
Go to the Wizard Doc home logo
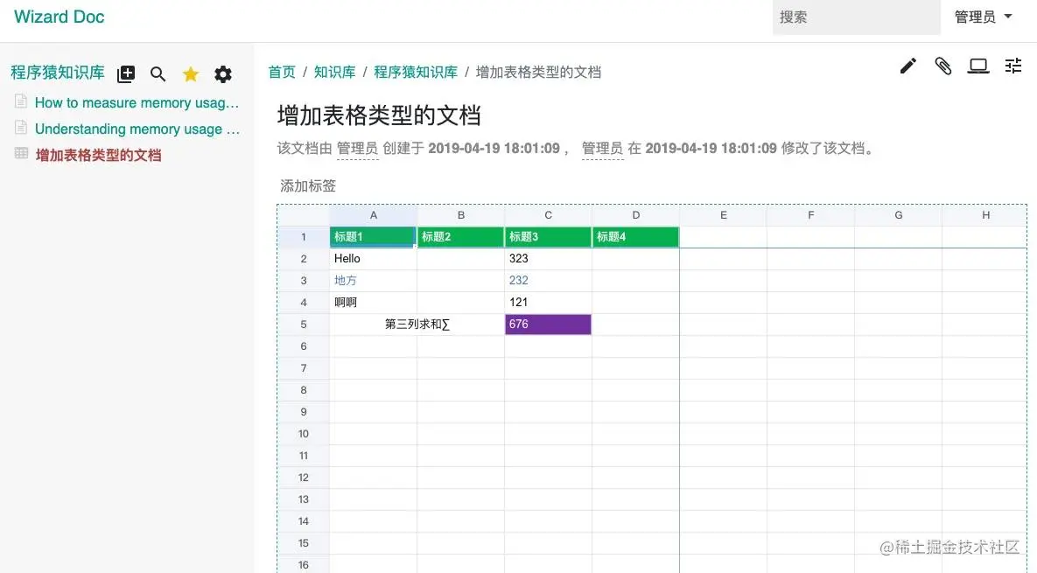[59, 17]
